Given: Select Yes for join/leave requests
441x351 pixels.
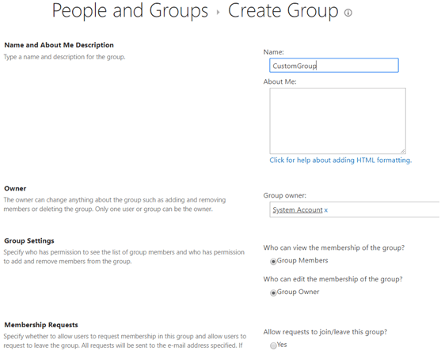Looking at the screenshot, I should [273, 345].
